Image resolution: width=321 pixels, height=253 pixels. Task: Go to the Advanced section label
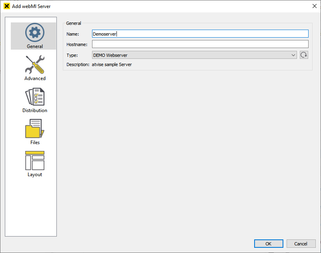pos(35,78)
